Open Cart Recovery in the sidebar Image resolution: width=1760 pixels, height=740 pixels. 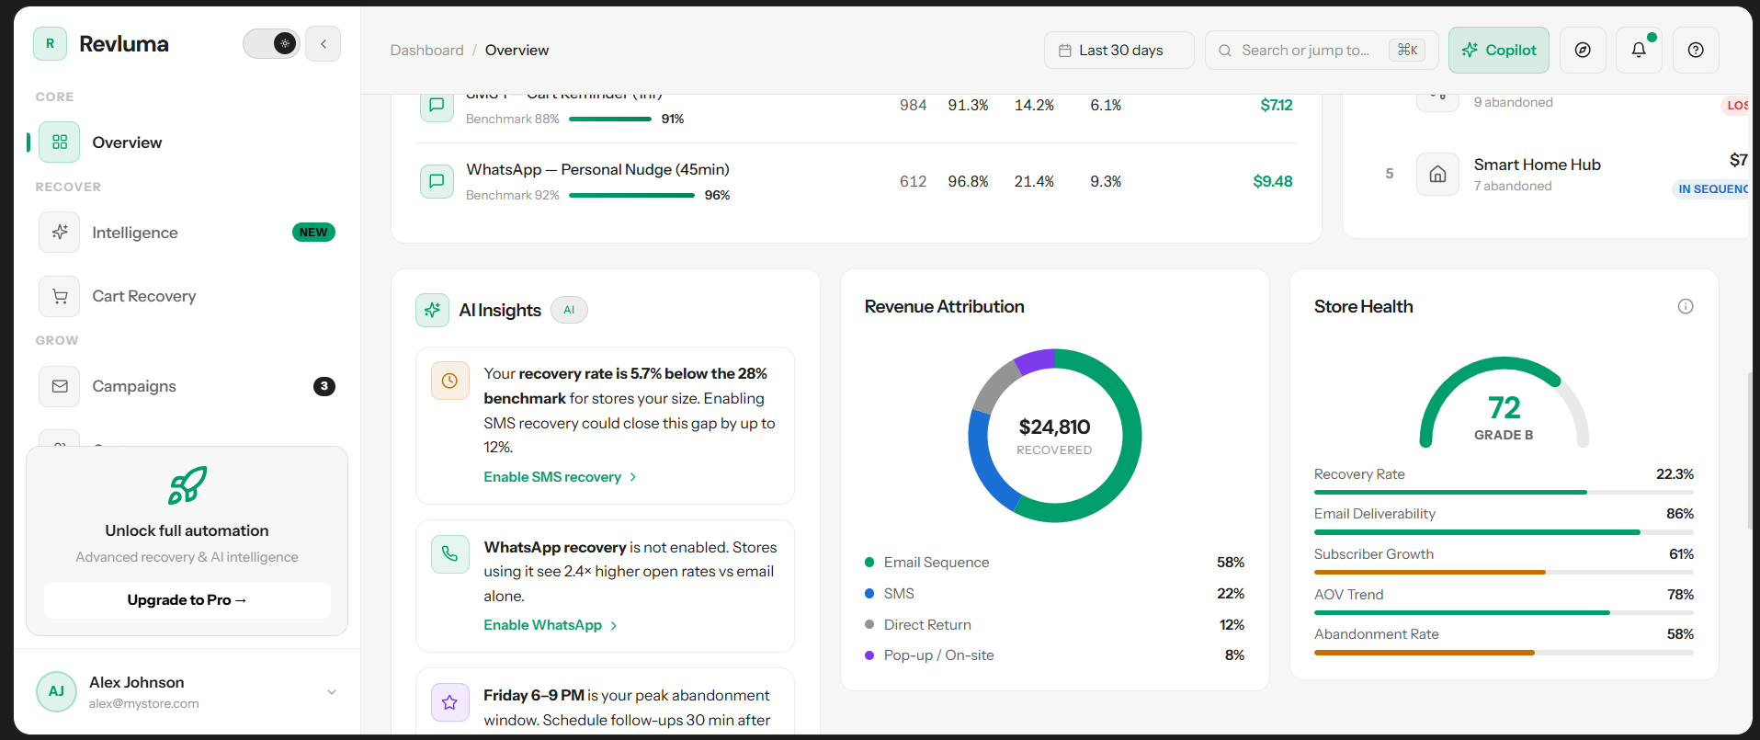pos(187,296)
